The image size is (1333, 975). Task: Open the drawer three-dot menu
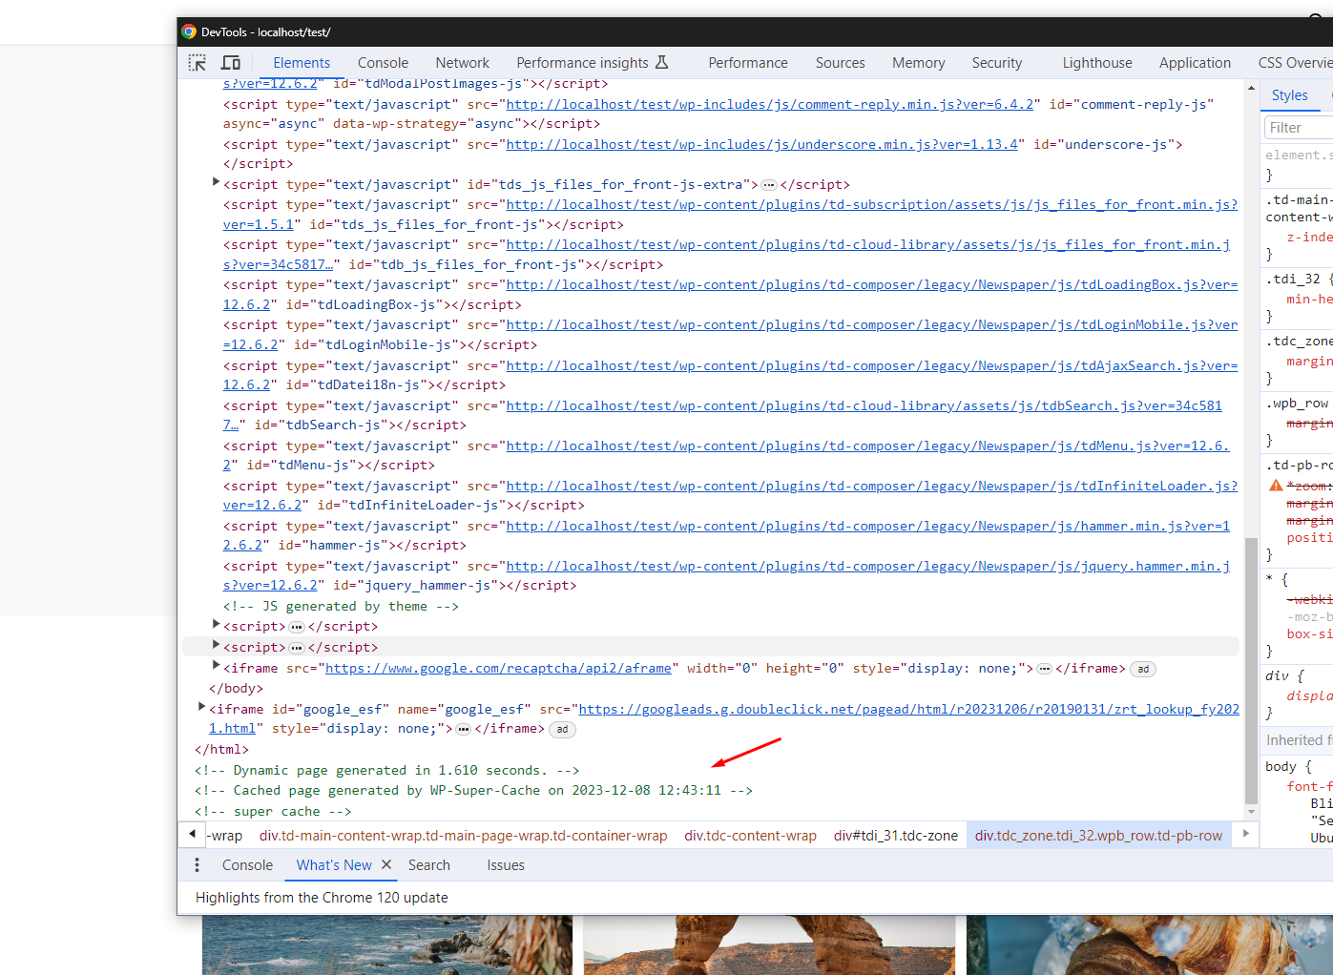tap(198, 865)
